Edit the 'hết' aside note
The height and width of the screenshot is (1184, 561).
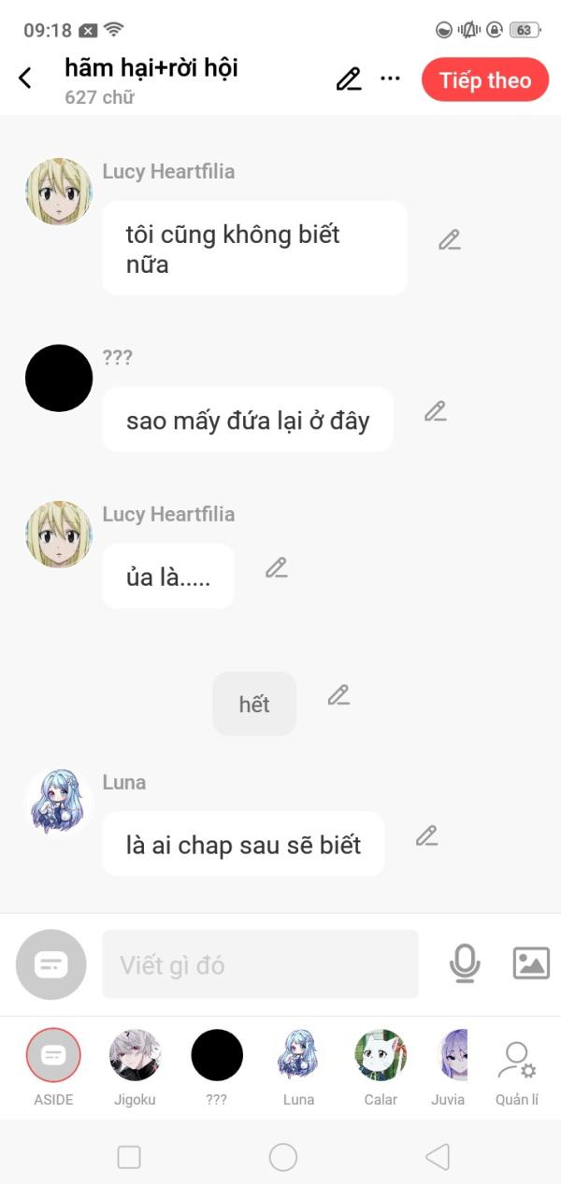[x=338, y=695]
